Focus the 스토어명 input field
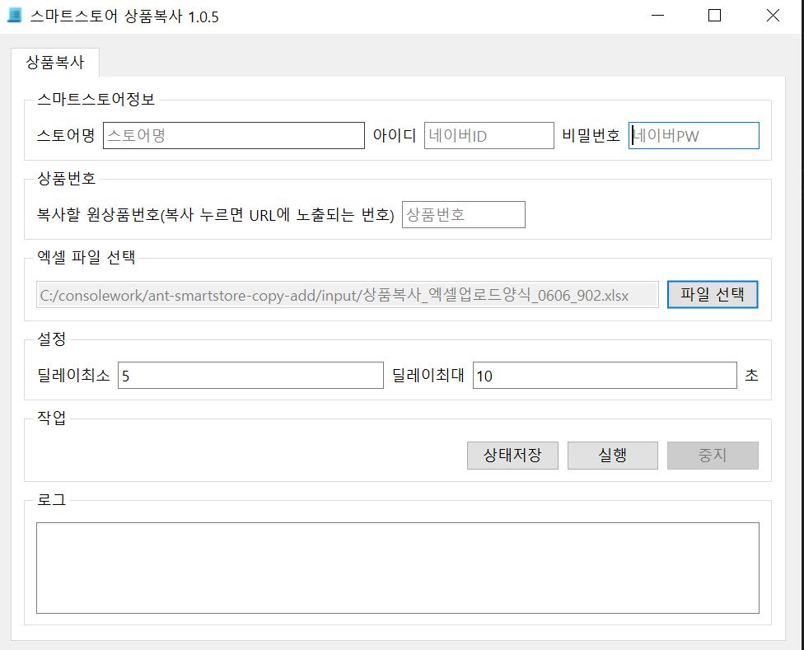 [233, 136]
